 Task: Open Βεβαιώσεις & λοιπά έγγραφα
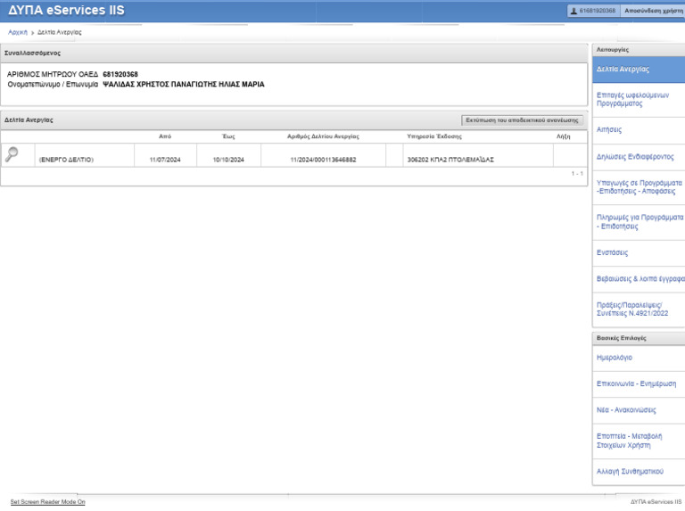639,278
